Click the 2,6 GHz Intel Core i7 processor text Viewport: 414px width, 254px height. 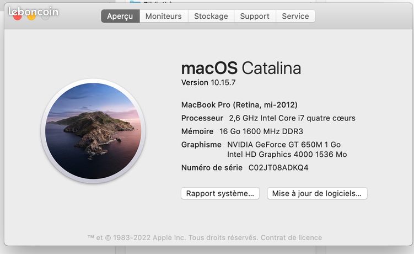point(292,118)
